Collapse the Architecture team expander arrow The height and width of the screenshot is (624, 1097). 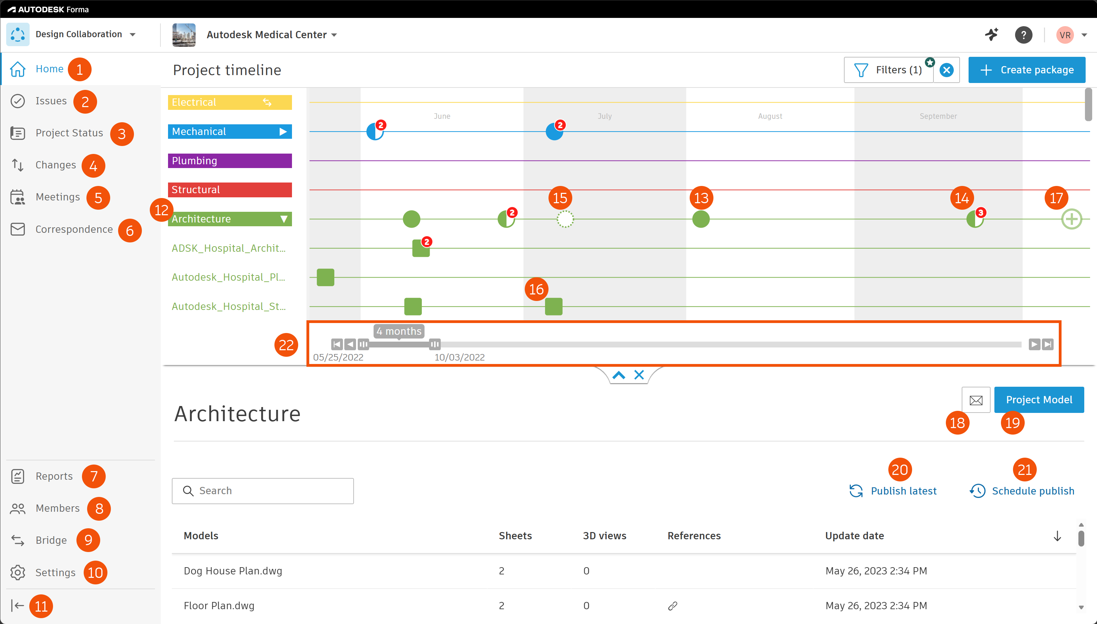pos(284,219)
